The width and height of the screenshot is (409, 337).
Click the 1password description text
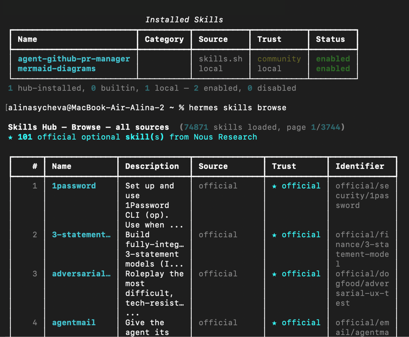click(154, 205)
